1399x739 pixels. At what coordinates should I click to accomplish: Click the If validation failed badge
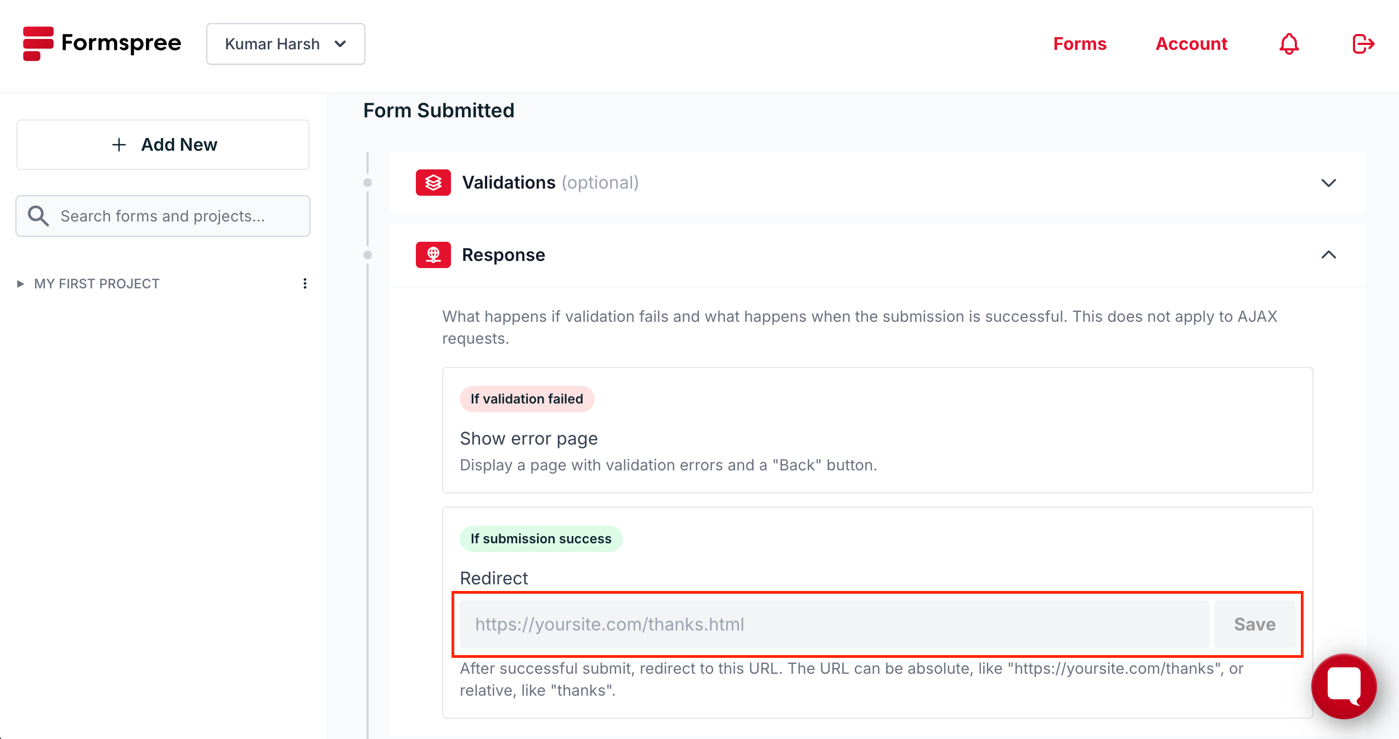point(527,399)
